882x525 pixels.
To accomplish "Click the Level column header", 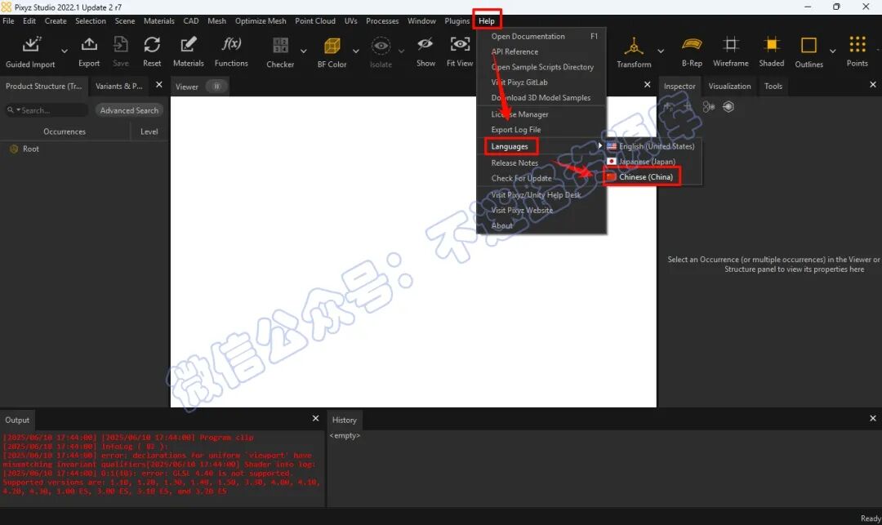I will (149, 131).
